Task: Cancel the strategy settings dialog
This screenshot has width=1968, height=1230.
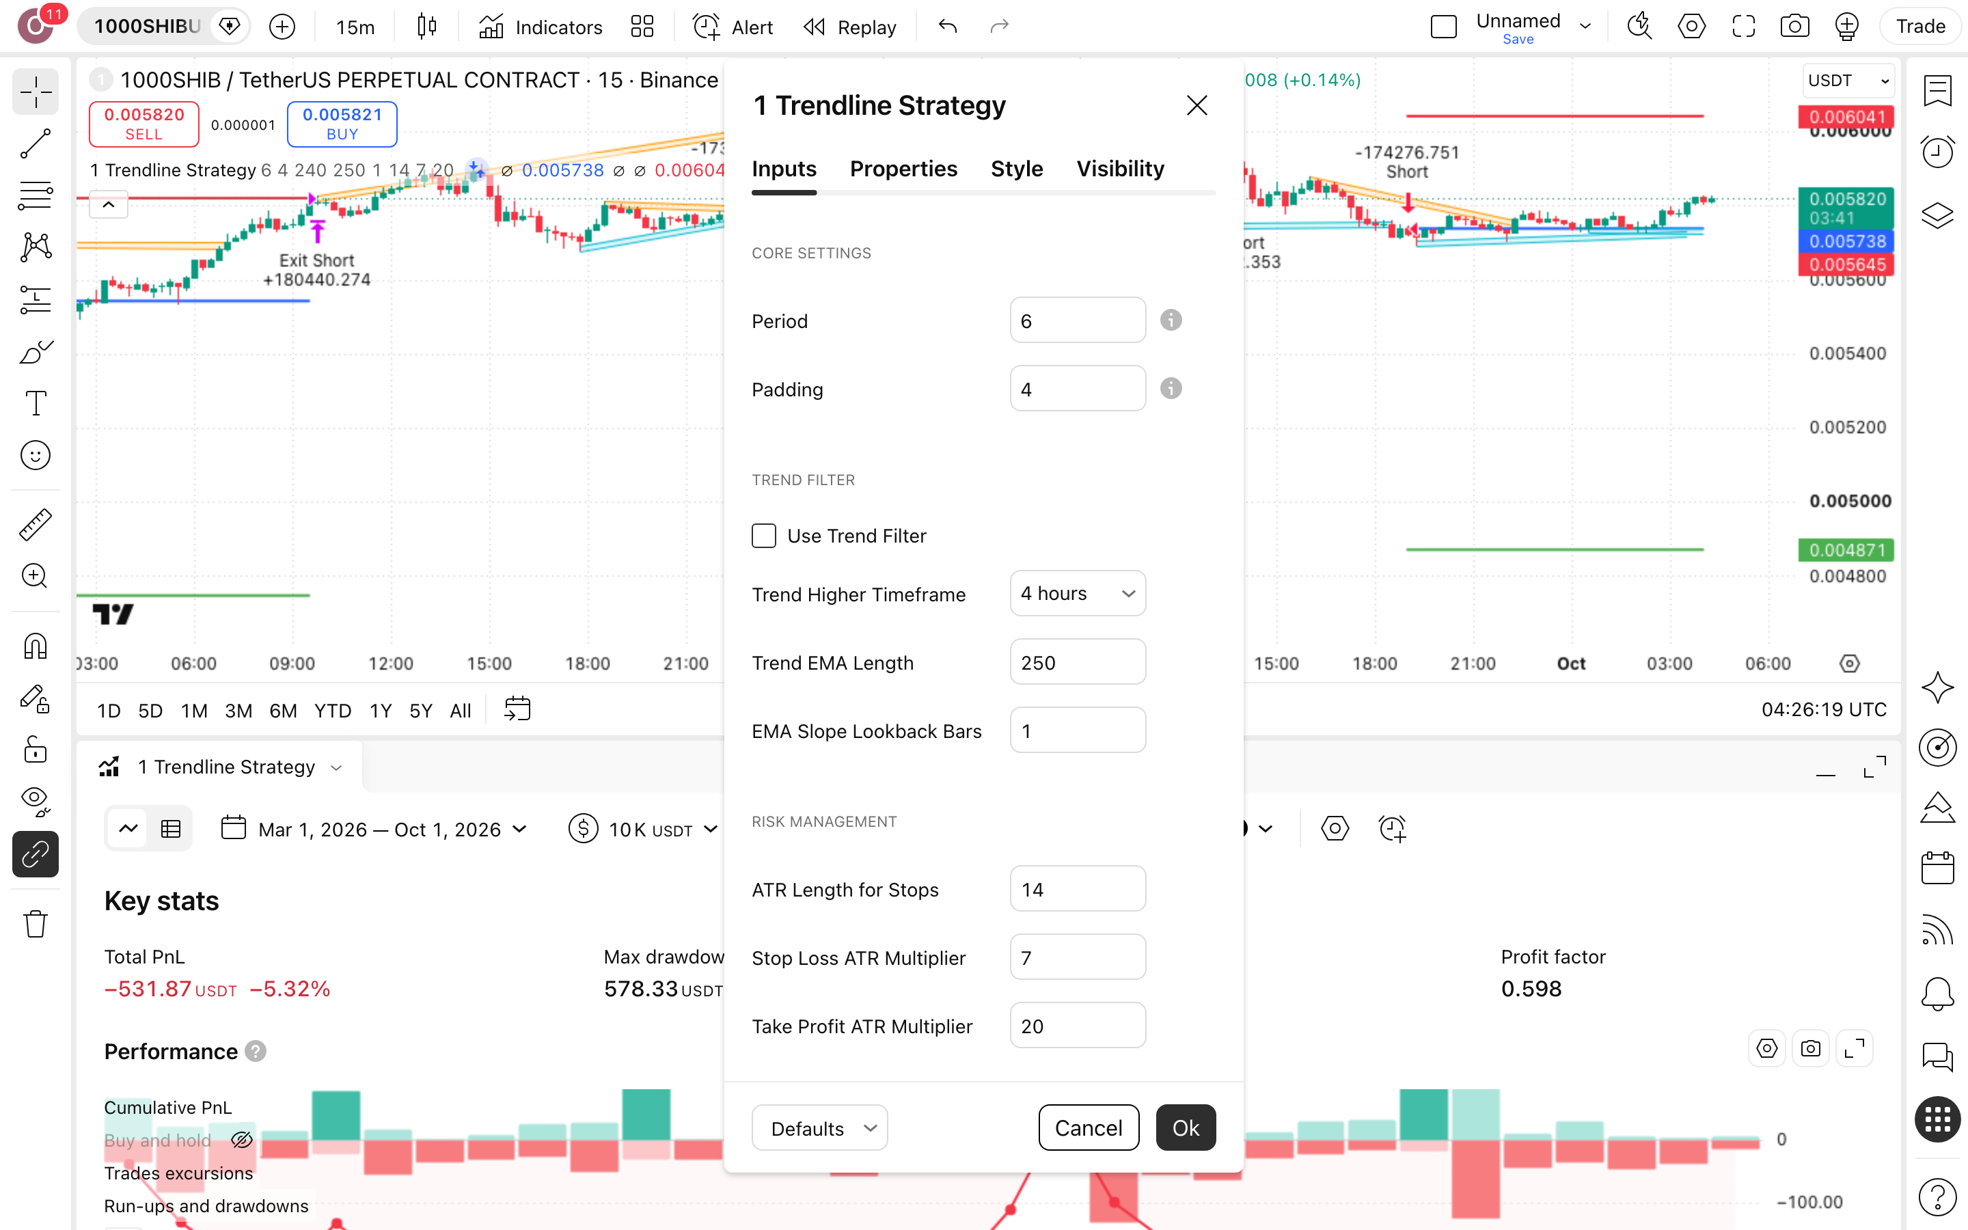Action: click(1088, 1127)
